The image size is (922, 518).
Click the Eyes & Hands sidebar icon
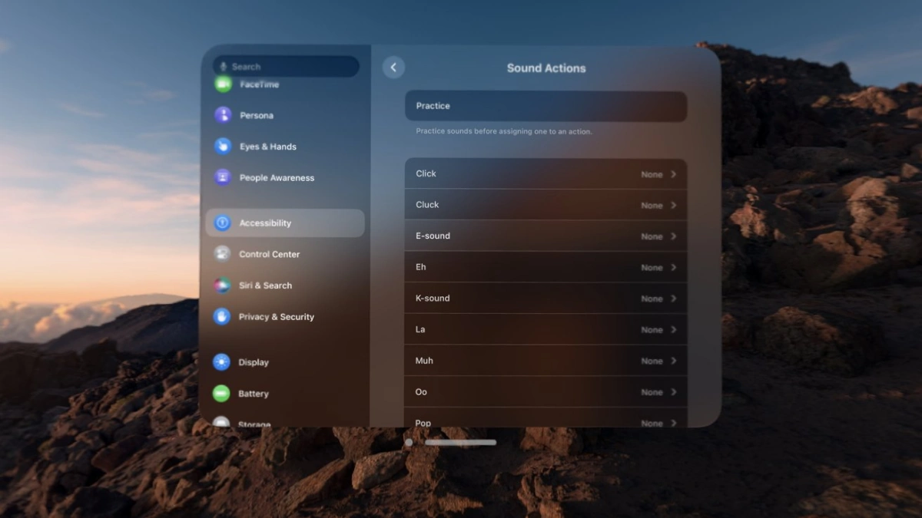coord(222,146)
